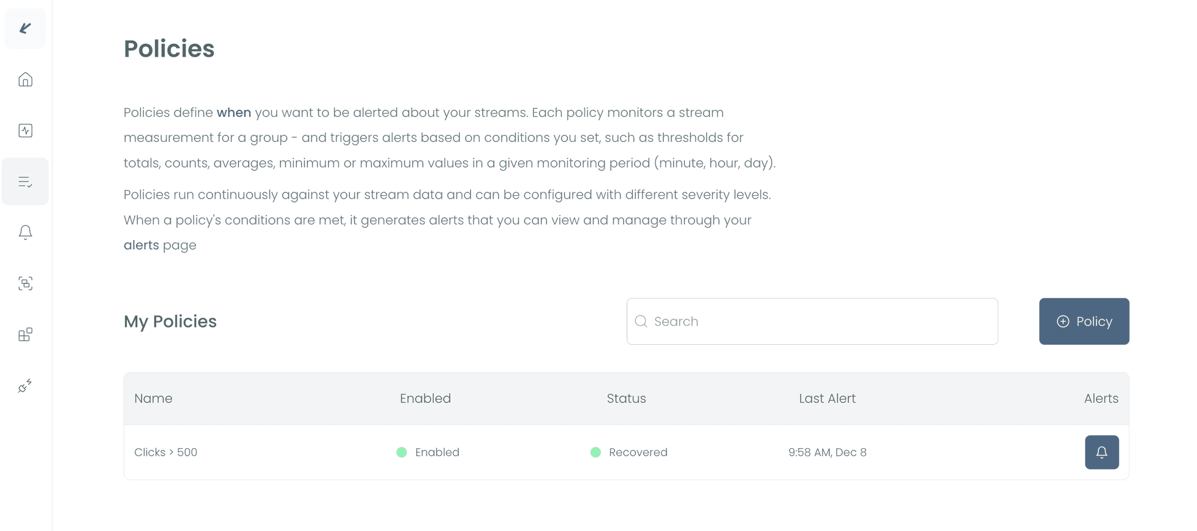Click the Status column header

(627, 398)
